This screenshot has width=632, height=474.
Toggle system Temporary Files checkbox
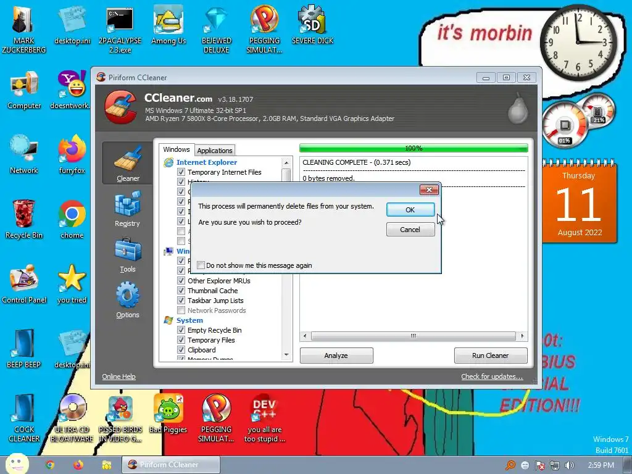181,340
